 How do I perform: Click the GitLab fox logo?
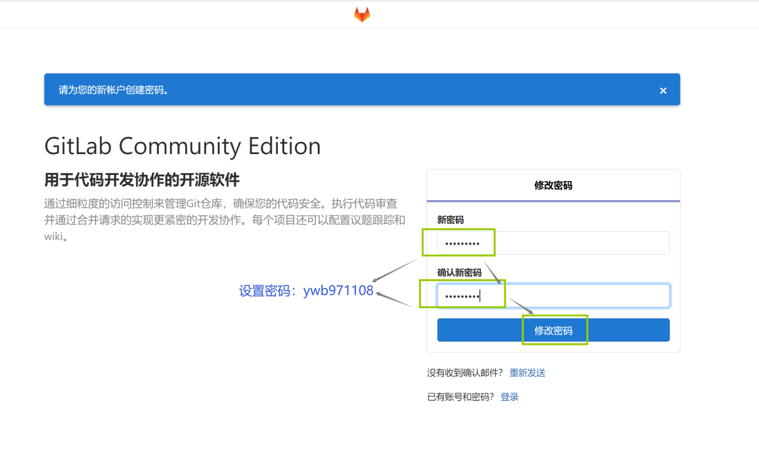point(362,15)
